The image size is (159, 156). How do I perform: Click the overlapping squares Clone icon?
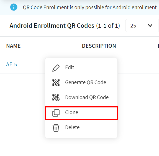(56, 113)
